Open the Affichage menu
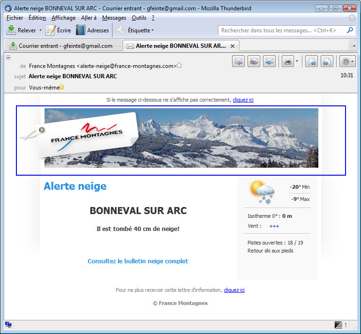361x334 pixels. point(64,18)
